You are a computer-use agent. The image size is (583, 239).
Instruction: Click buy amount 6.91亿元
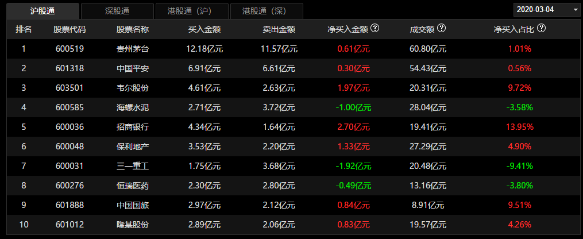coord(204,68)
